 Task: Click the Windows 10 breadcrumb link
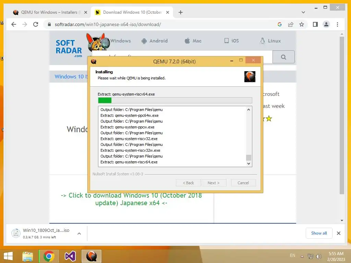71,76
